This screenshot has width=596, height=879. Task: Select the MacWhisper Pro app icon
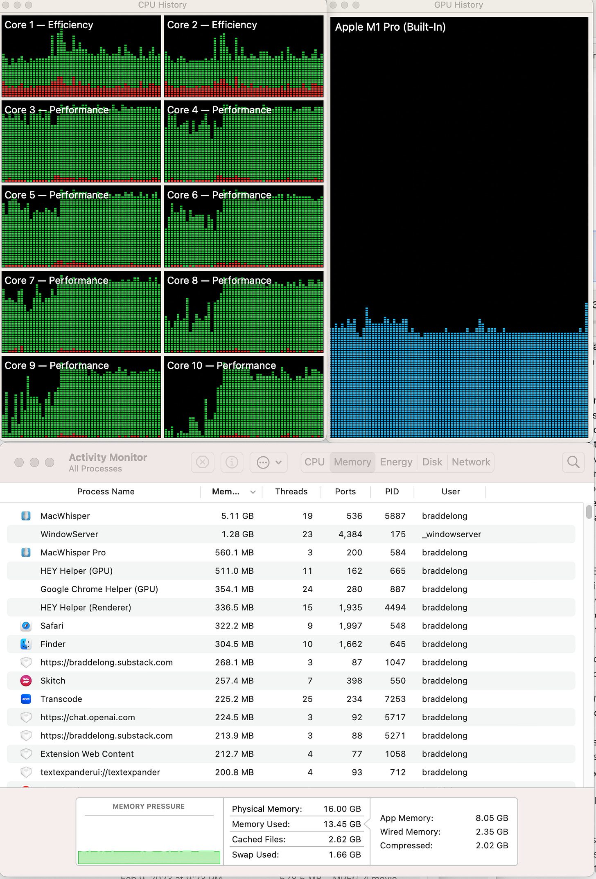pos(26,552)
